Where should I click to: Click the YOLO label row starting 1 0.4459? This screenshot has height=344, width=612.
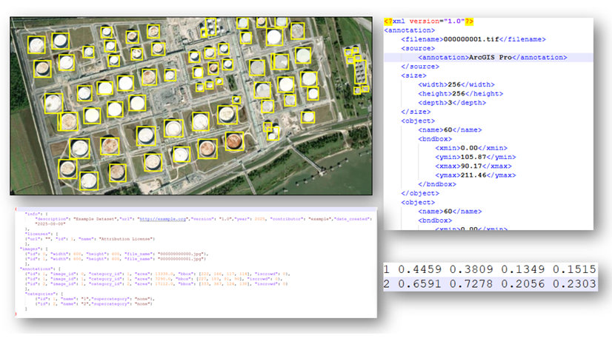click(x=490, y=269)
